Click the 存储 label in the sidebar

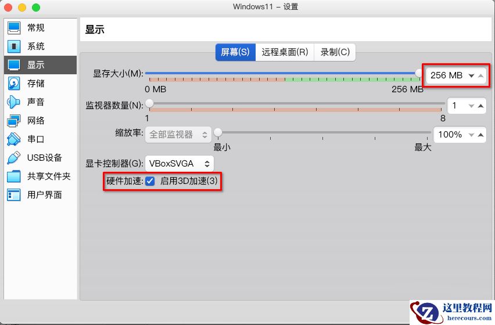(35, 84)
